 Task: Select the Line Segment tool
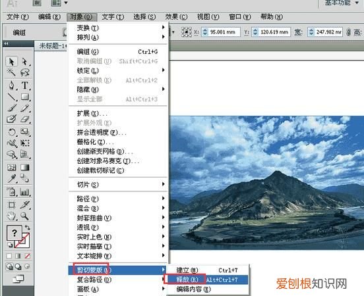point(11,97)
